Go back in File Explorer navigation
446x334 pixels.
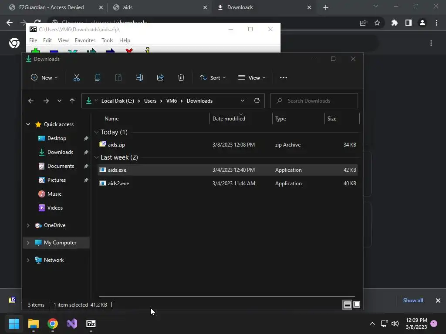tap(31, 101)
